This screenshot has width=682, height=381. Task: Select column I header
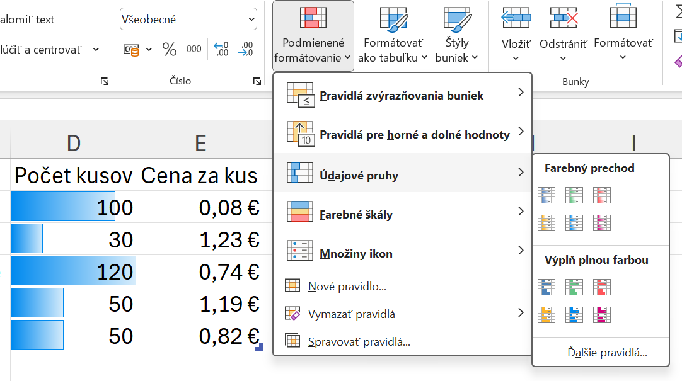coord(633,142)
